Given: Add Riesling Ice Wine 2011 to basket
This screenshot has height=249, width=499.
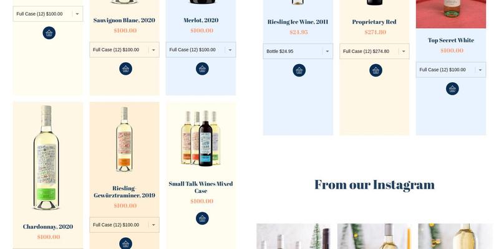Looking at the screenshot, I should (299, 70).
